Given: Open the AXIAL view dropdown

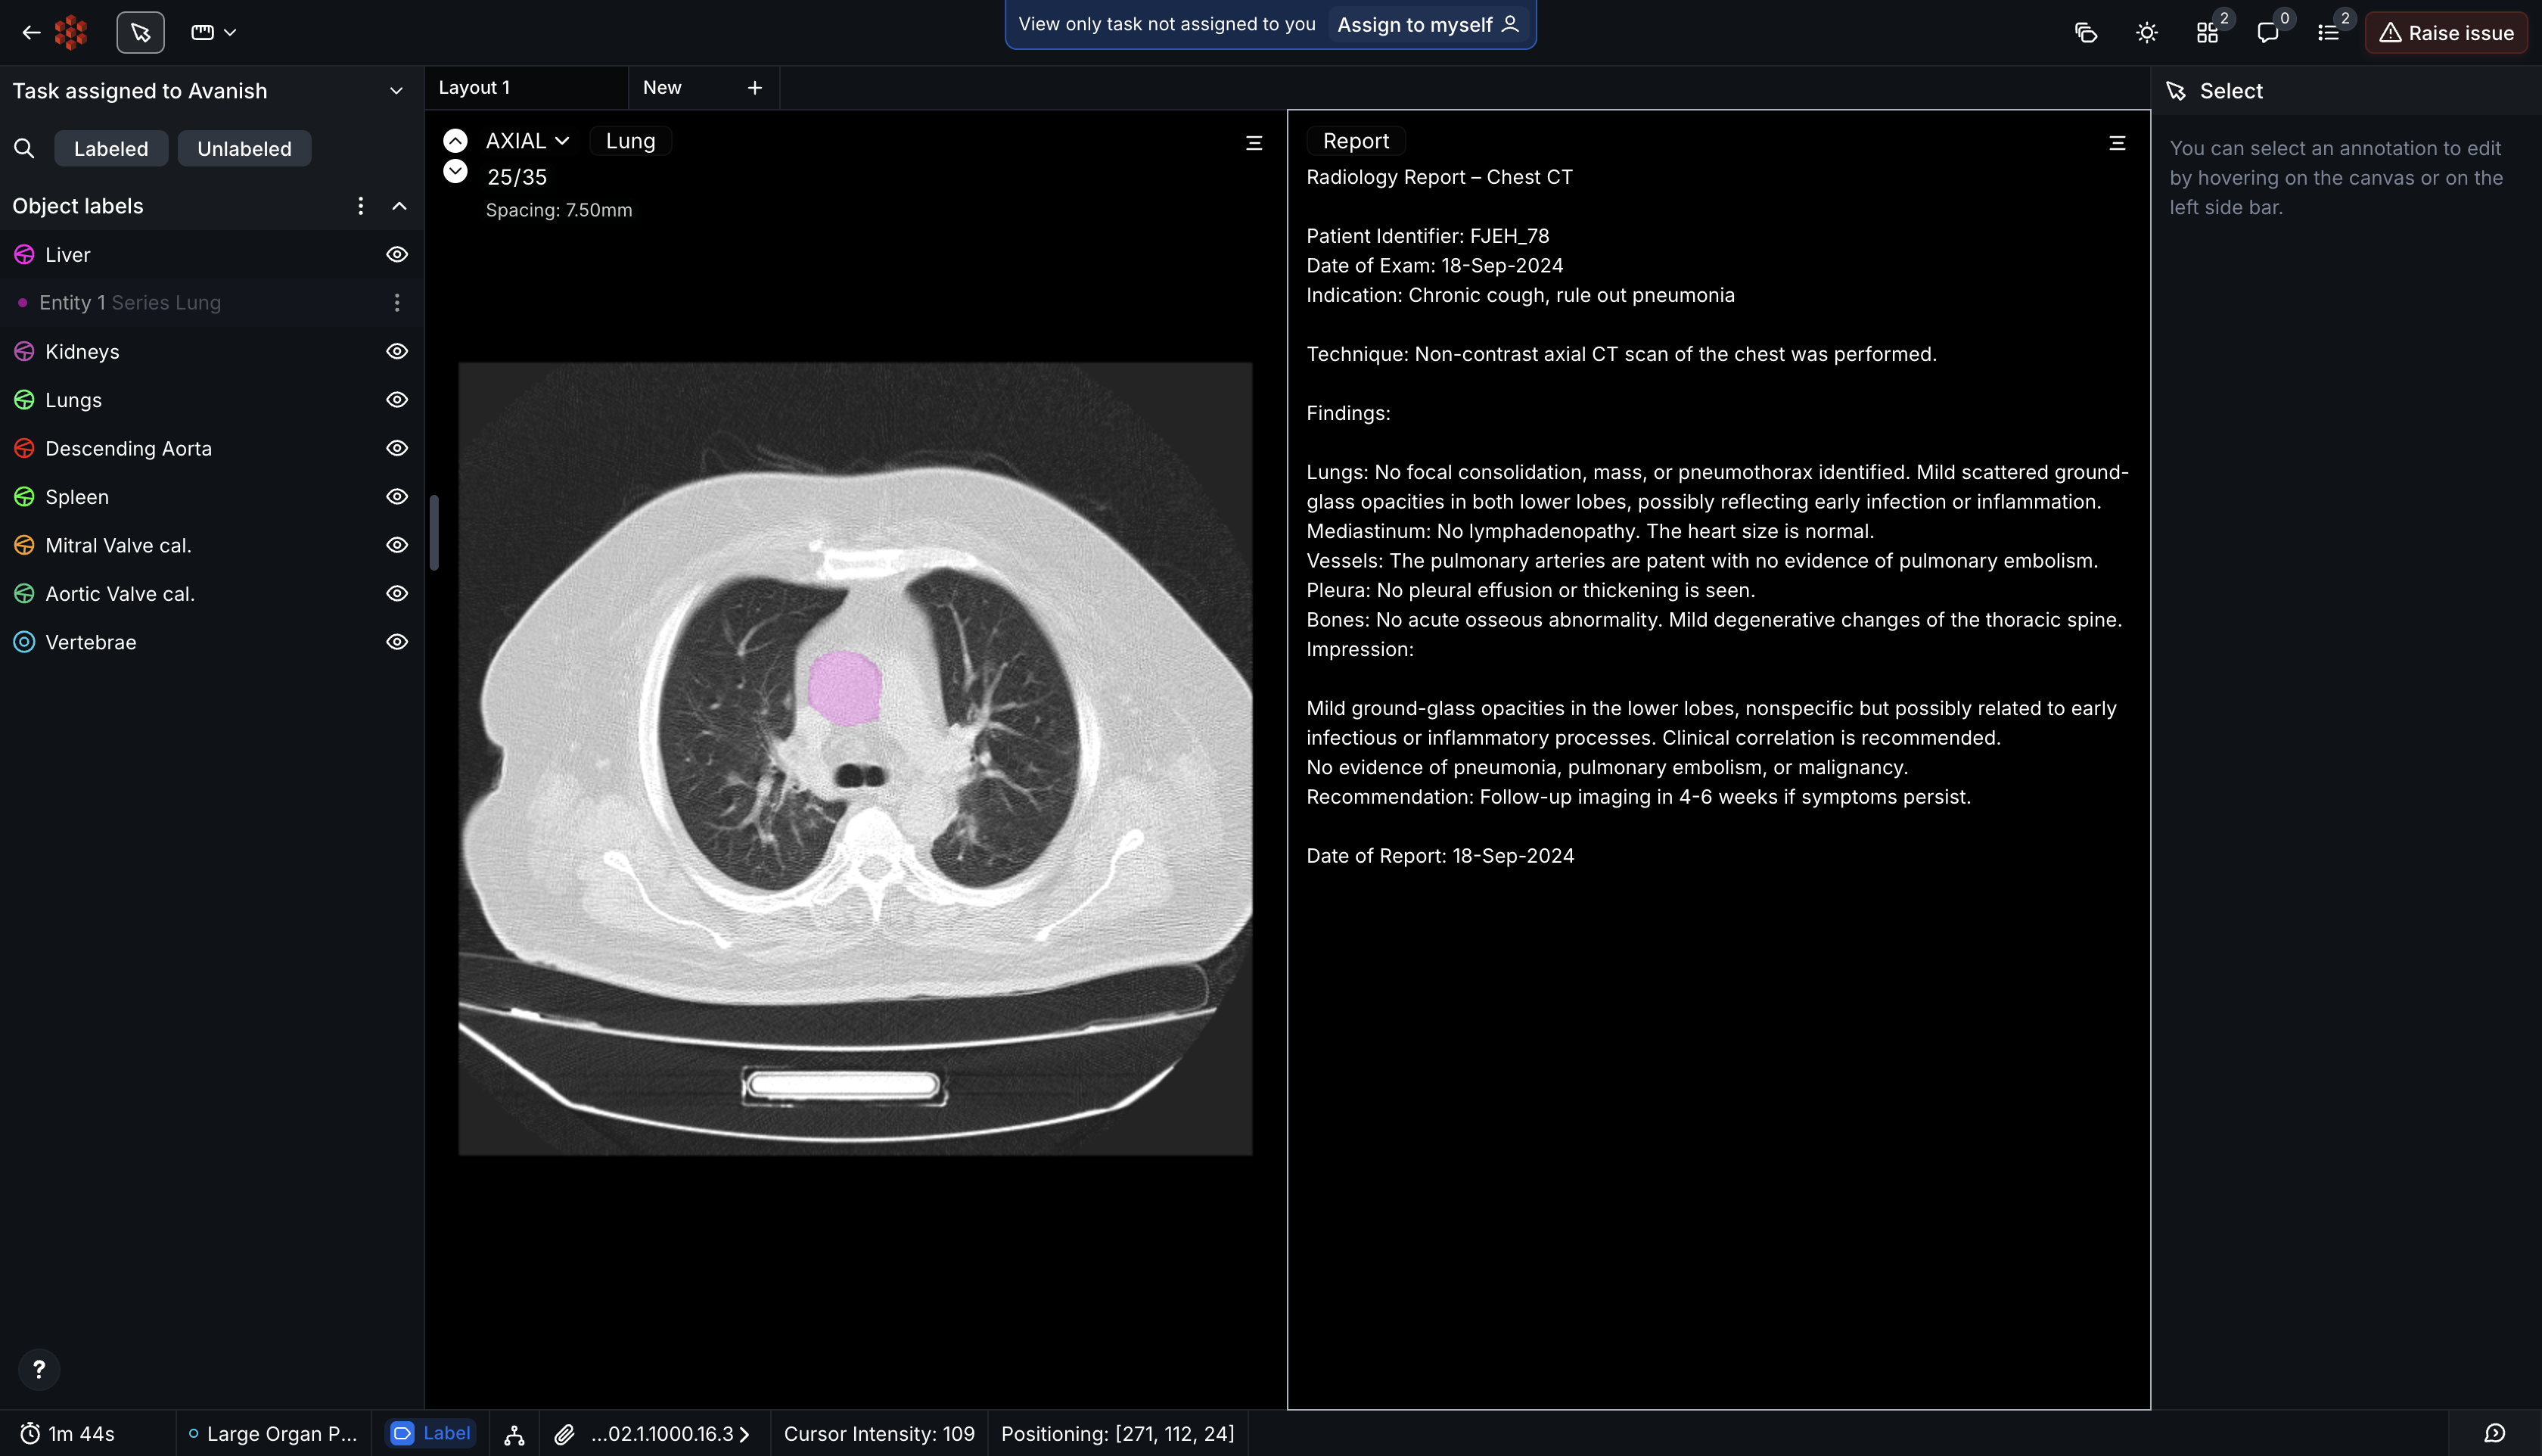Looking at the screenshot, I should 527,141.
